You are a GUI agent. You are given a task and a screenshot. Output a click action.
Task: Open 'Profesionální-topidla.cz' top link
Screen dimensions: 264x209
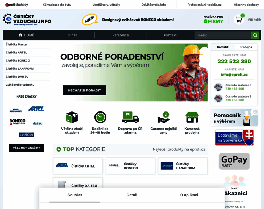point(204,5)
